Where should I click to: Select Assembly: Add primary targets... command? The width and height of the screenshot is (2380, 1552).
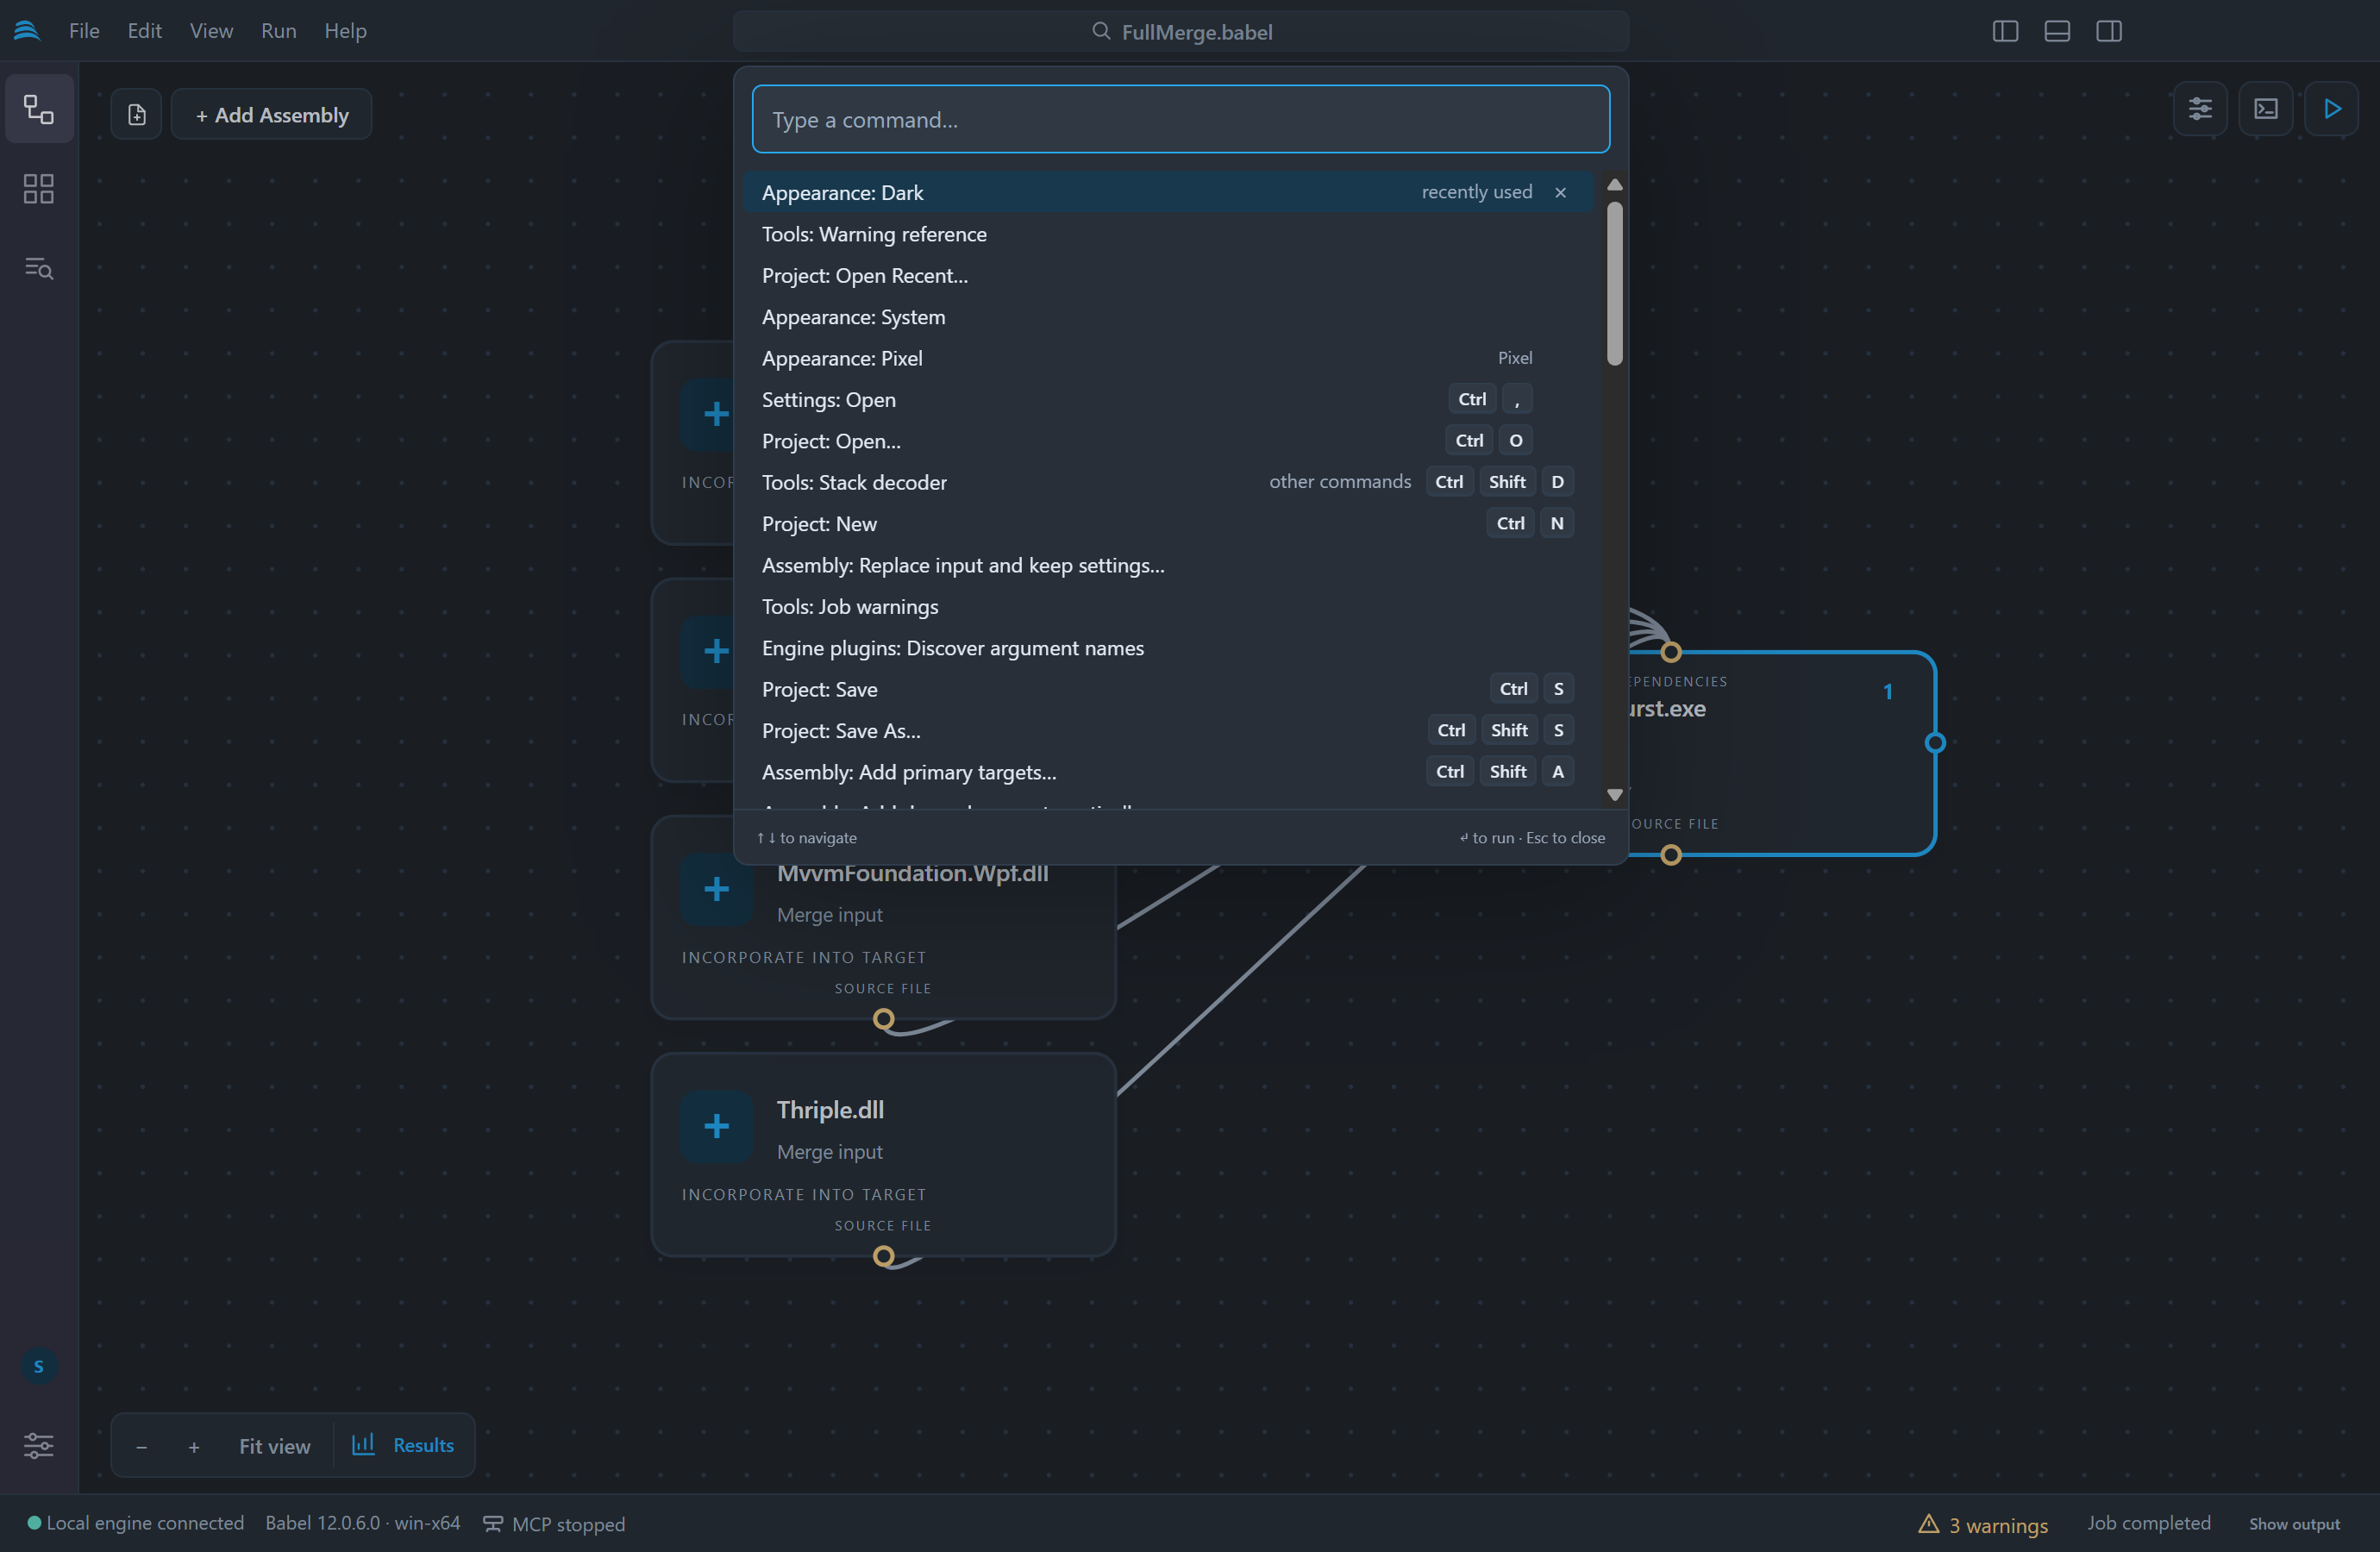tap(1167, 772)
